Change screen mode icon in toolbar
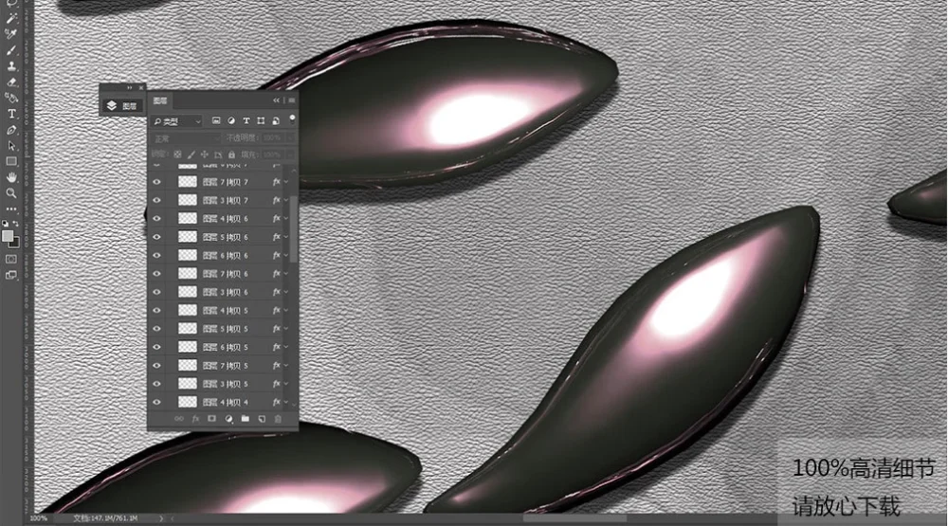Viewport: 948px width, 526px height. [x=11, y=275]
